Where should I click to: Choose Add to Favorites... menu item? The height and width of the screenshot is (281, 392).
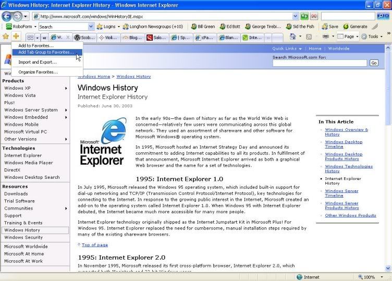coord(47,46)
